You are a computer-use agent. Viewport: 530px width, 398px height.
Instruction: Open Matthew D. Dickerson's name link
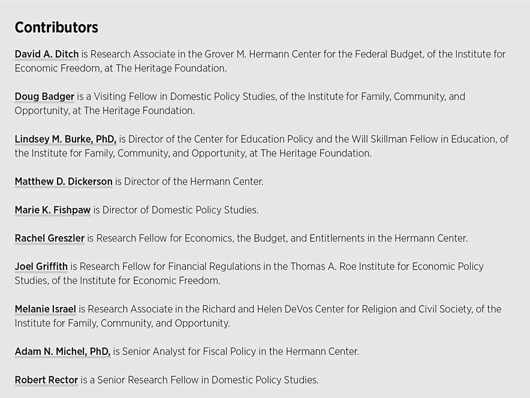coord(64,182)
